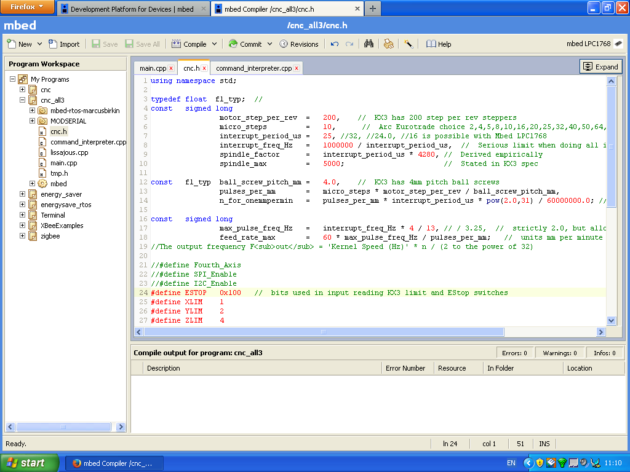The image size is (630, 472).
Task: Click the editor scroll up arrow
Action: [611, 81]
